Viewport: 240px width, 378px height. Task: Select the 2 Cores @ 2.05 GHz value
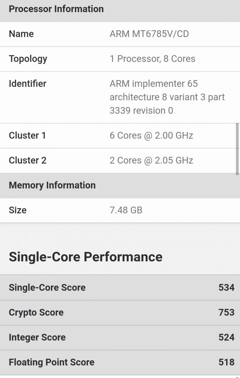(x=152, y=160)
